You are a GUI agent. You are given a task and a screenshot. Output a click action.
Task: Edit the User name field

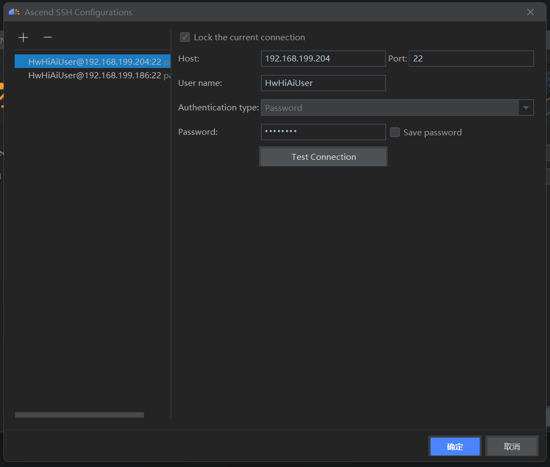pyautogui.click(x=323, y=83)
